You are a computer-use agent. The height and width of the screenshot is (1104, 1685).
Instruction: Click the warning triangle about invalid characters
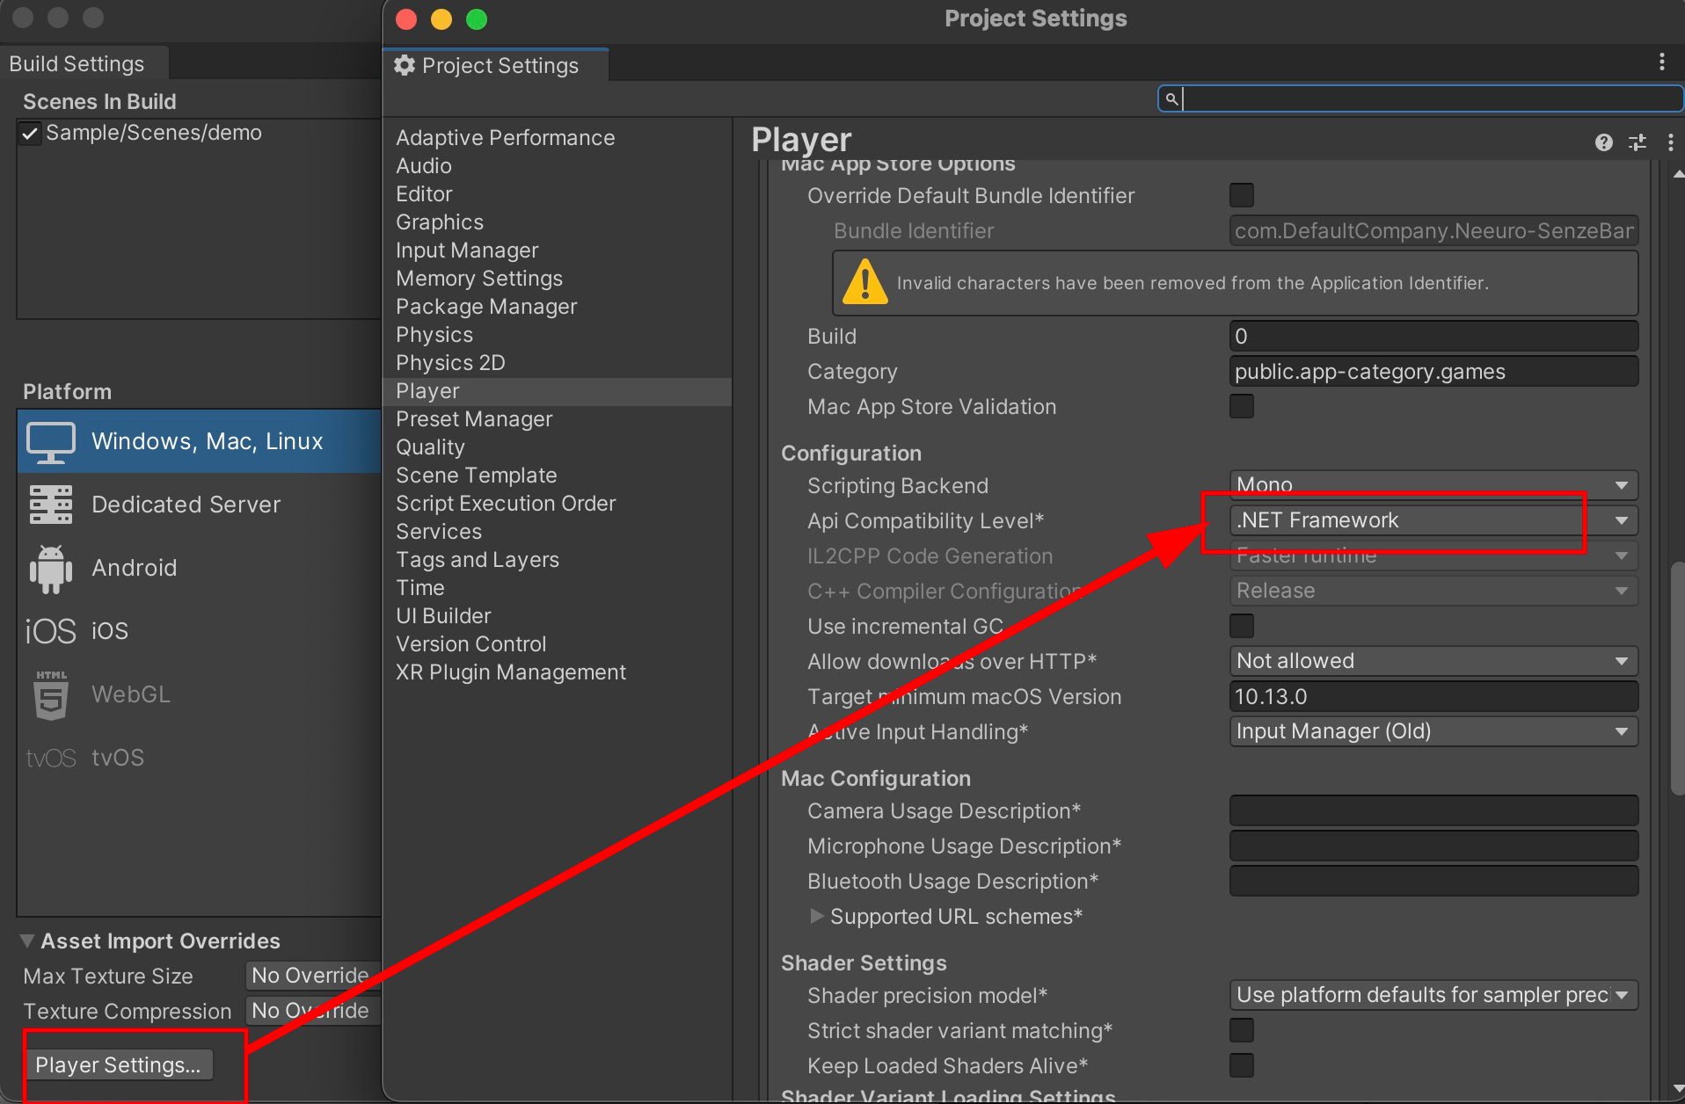coord(865,283)
